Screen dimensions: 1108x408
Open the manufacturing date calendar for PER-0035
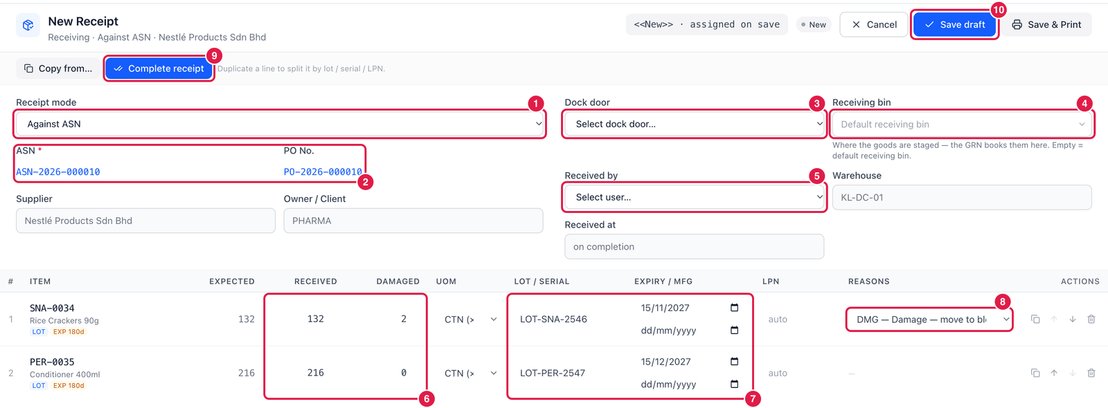734,384
